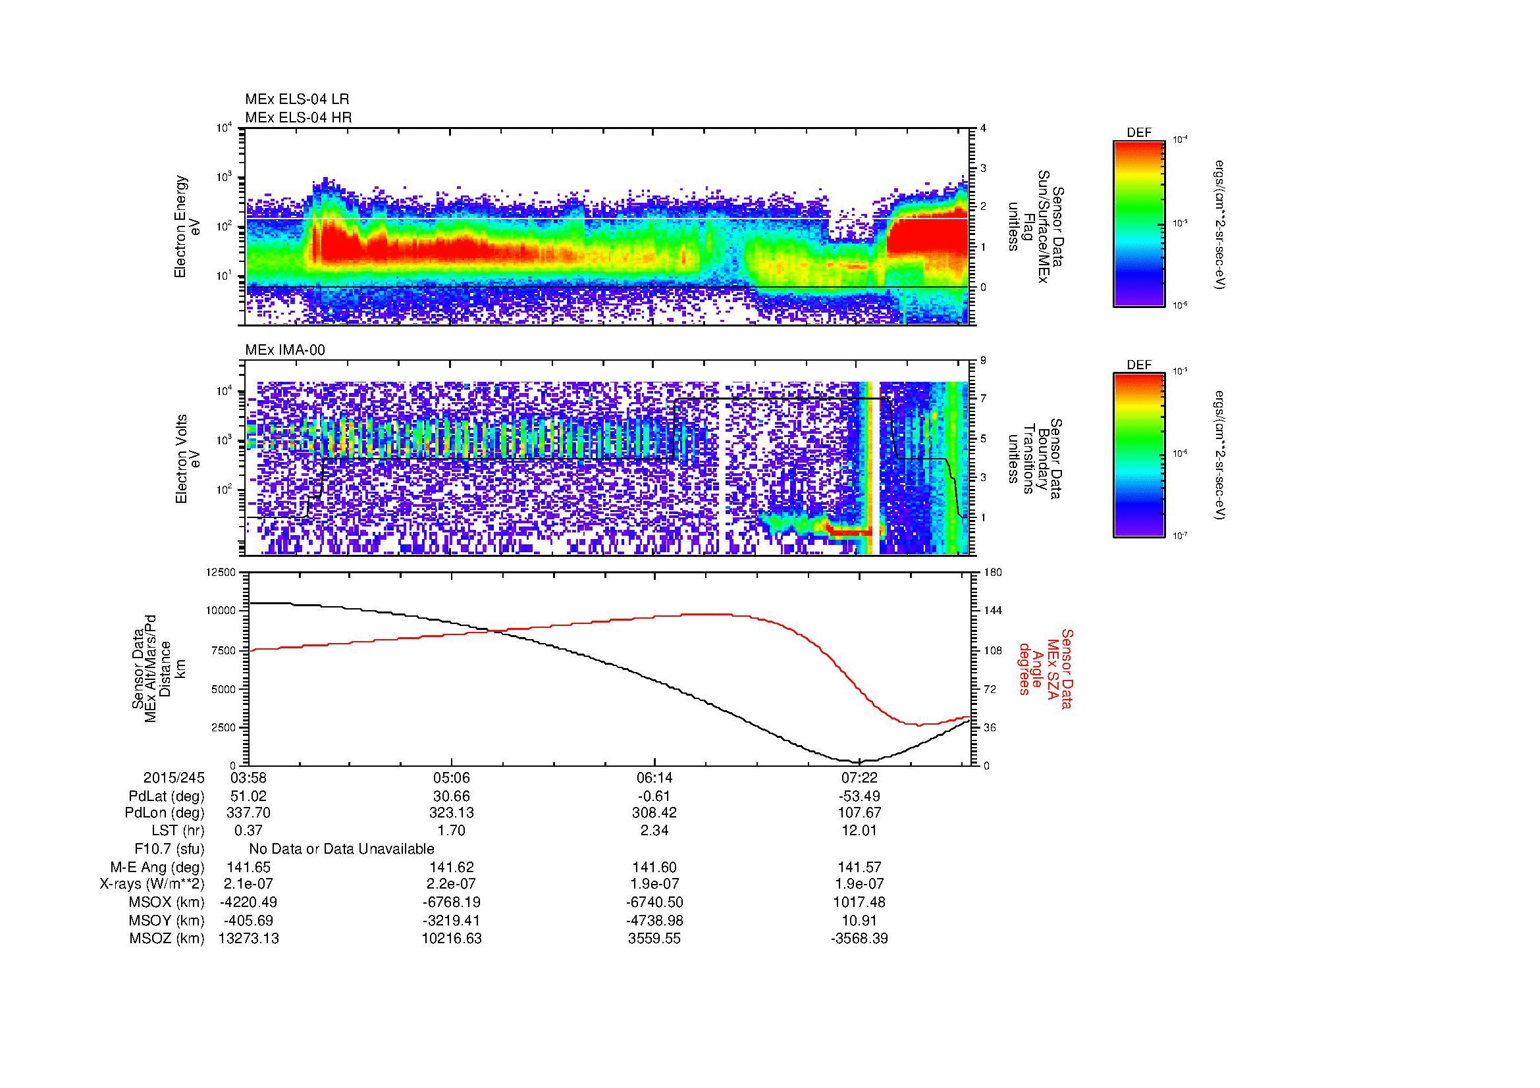Click the 'Boundary Transitions' axis label
The width and height of the screenshot is (1540, 1088).
(x=1035, y=459)
